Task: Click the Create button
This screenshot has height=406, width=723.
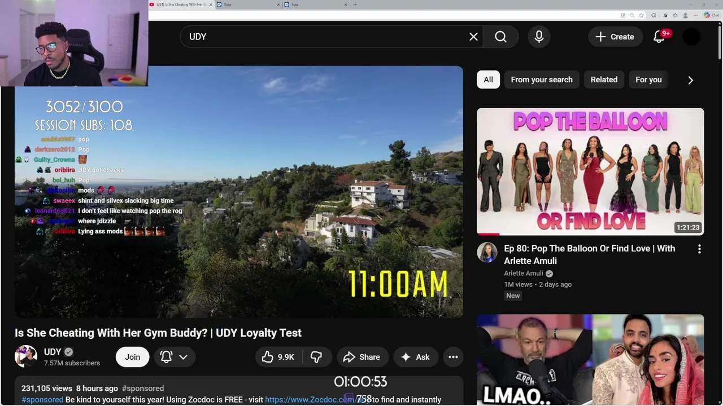Action: [615, 37]
